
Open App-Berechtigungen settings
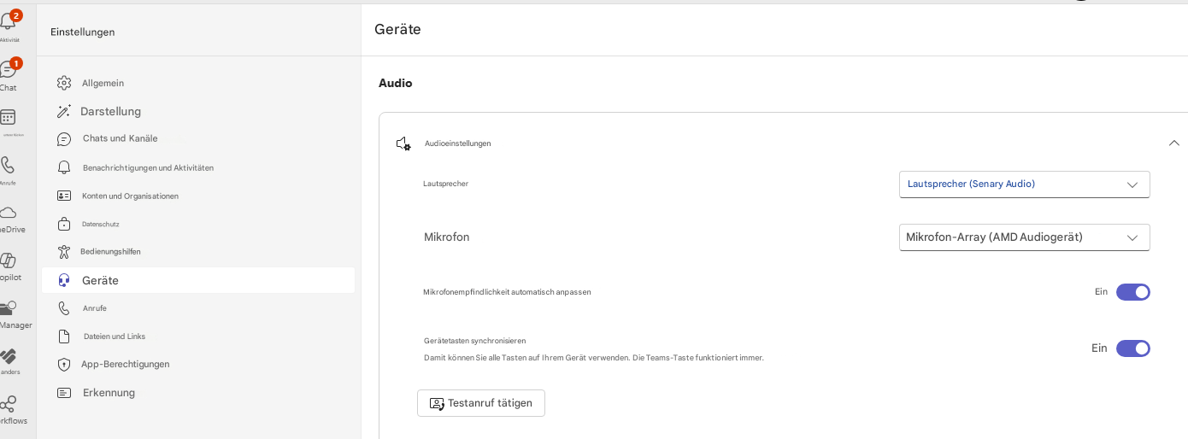point(198,365)
